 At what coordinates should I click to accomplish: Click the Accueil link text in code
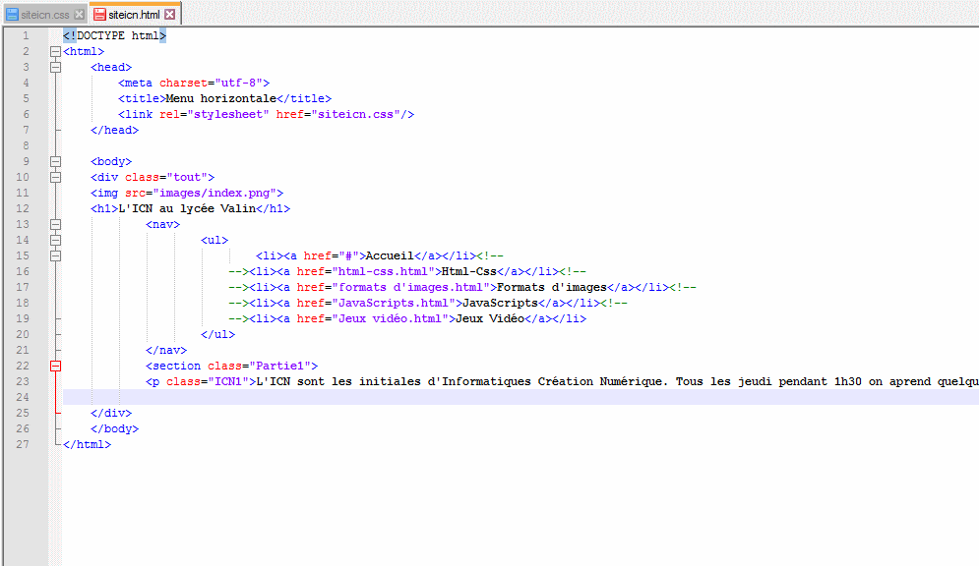(390, 255)
